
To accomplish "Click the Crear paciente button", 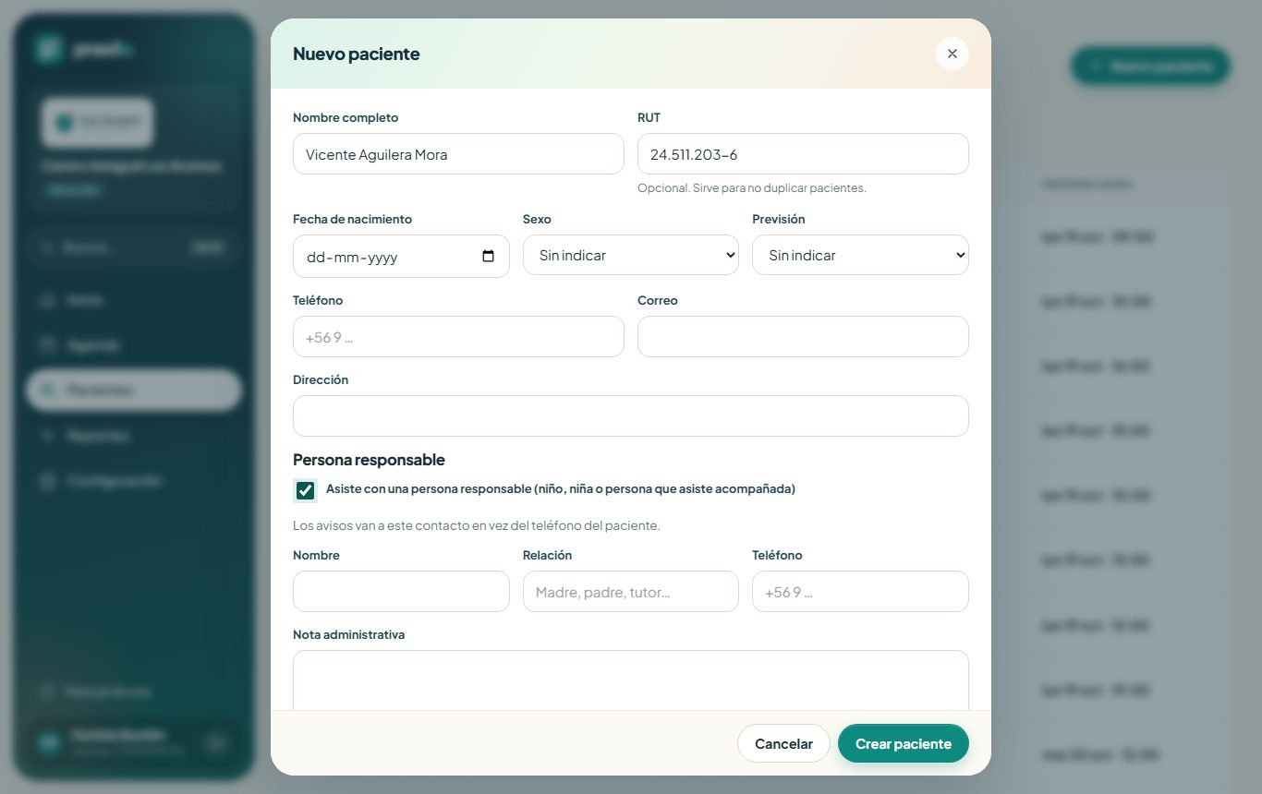I will tap(904, 743).
